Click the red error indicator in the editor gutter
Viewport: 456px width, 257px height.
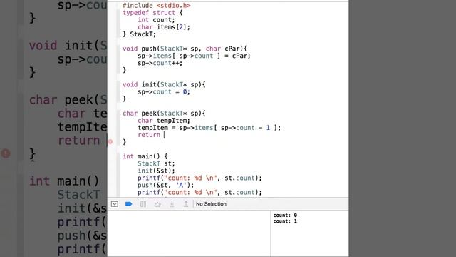click(110, 142)
